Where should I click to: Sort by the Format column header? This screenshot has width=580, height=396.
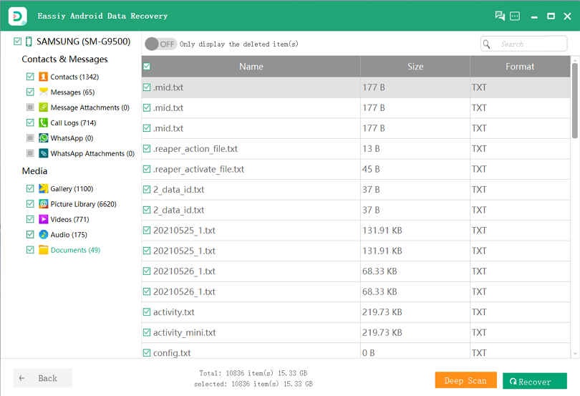[x=520, y=67]
